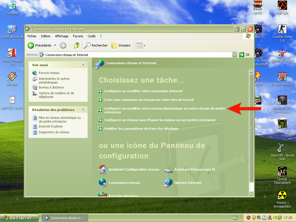Open the address bar dropdown arrow
Viewport: 296px width, 222px height.
click(x=235, y=55)
